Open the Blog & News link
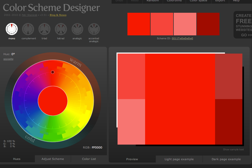This screenshot has width=252, height=168. (58, 15)
